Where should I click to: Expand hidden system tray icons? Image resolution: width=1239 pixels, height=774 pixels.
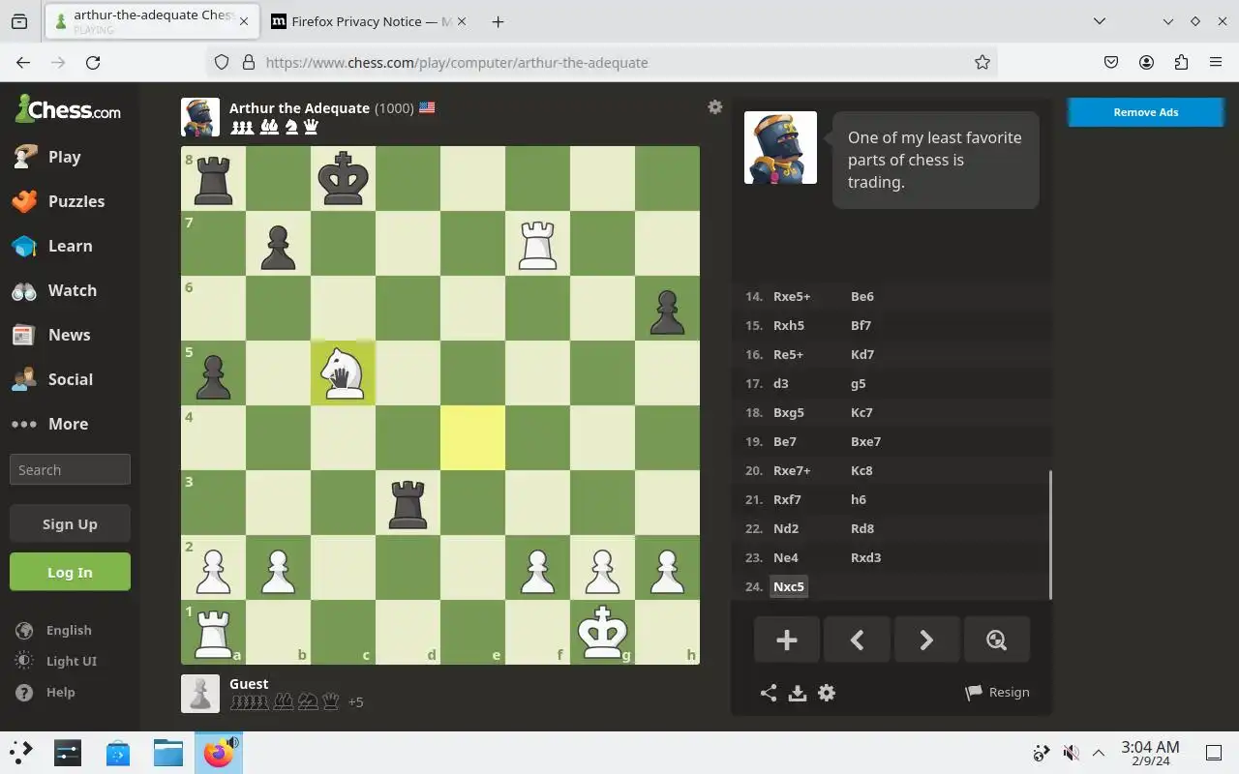point(1099,753)
